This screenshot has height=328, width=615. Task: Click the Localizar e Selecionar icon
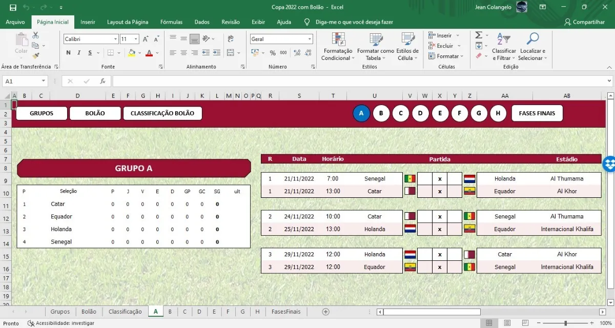532,46
